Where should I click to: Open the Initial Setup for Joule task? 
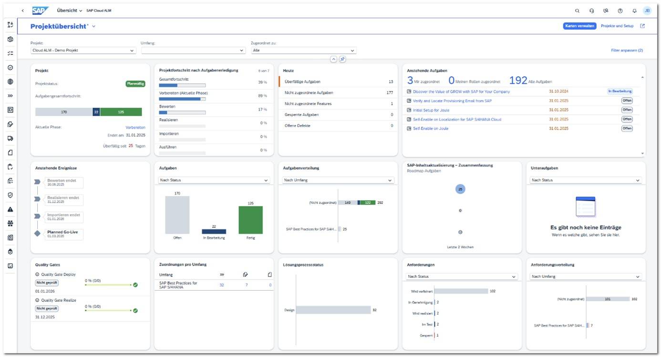click(x=431, y=110)
